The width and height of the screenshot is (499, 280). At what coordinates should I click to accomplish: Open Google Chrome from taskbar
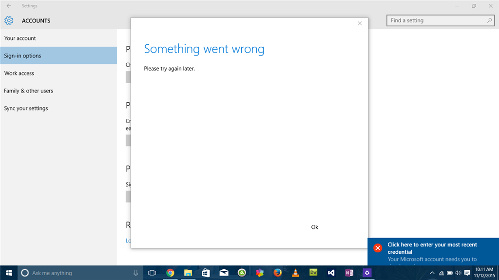(170, 273)
